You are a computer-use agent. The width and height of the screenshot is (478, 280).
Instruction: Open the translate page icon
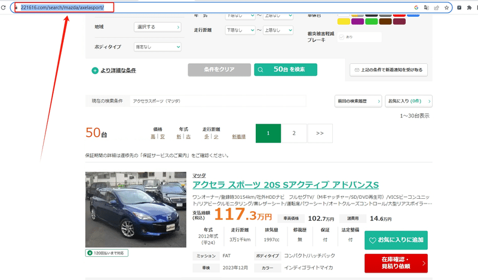(x=426, y=8)
